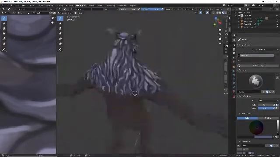This screenshot has width=280, height=157.
Task: Select the Clone tool in the image editor
Action: [4, 33]
